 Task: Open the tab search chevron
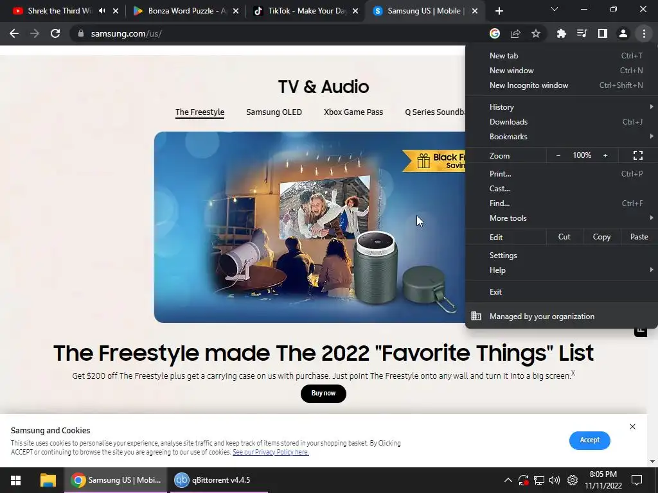click(x=555, y=9)
